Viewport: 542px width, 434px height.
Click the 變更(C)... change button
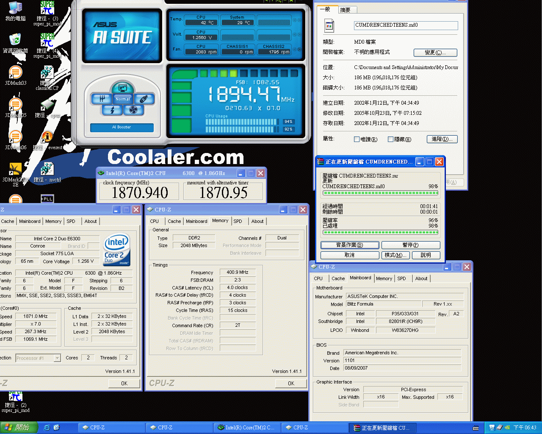tap(435, 53)
